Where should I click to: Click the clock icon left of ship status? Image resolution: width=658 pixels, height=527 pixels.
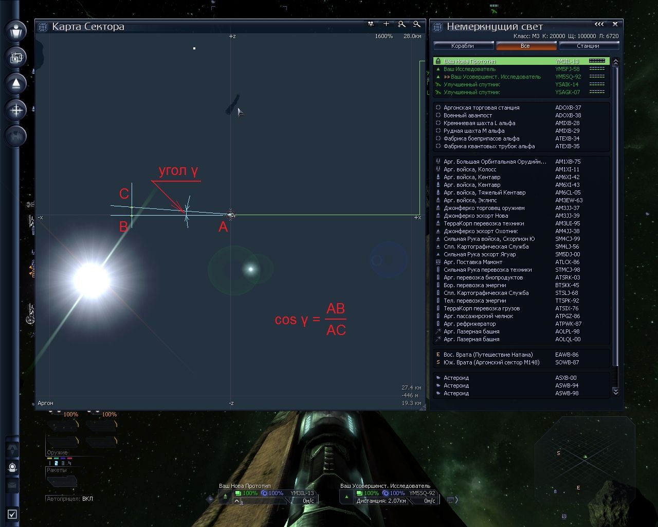tap(210, 499)
